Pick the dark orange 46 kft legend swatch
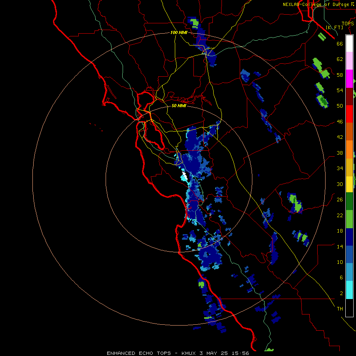 coord(349,132)
